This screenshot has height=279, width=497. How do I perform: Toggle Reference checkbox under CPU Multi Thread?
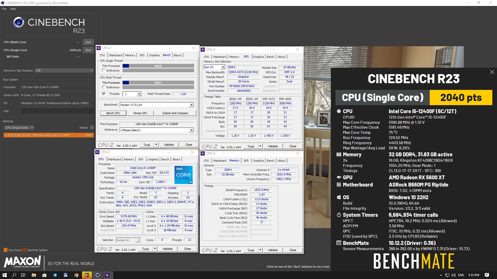coord(104,87)
